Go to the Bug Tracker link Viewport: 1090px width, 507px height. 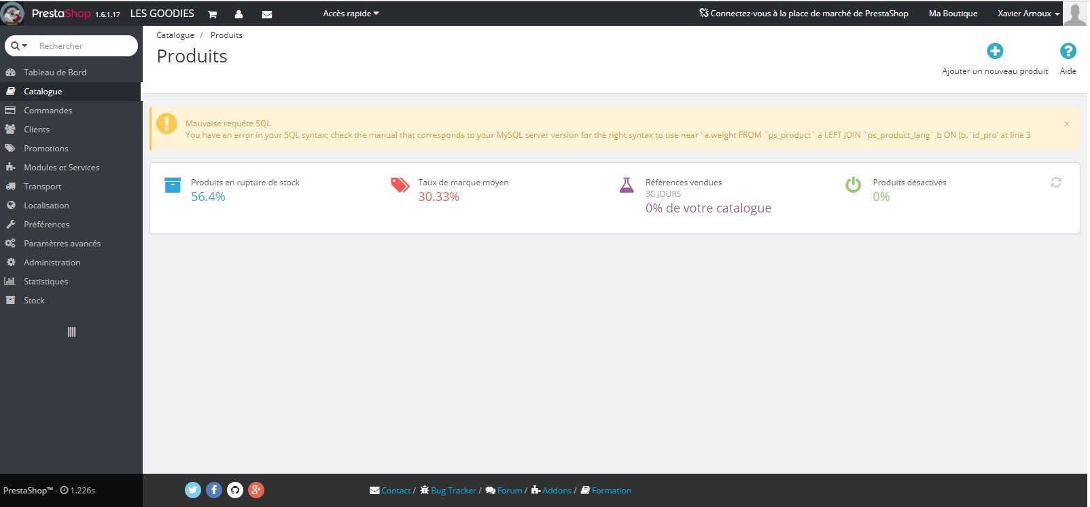coord(453,491)
